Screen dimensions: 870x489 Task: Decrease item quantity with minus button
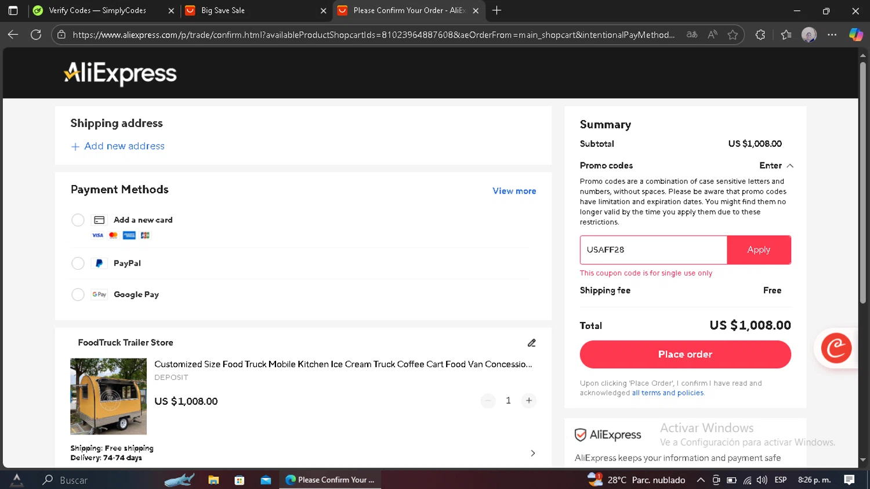click(488, 401)
